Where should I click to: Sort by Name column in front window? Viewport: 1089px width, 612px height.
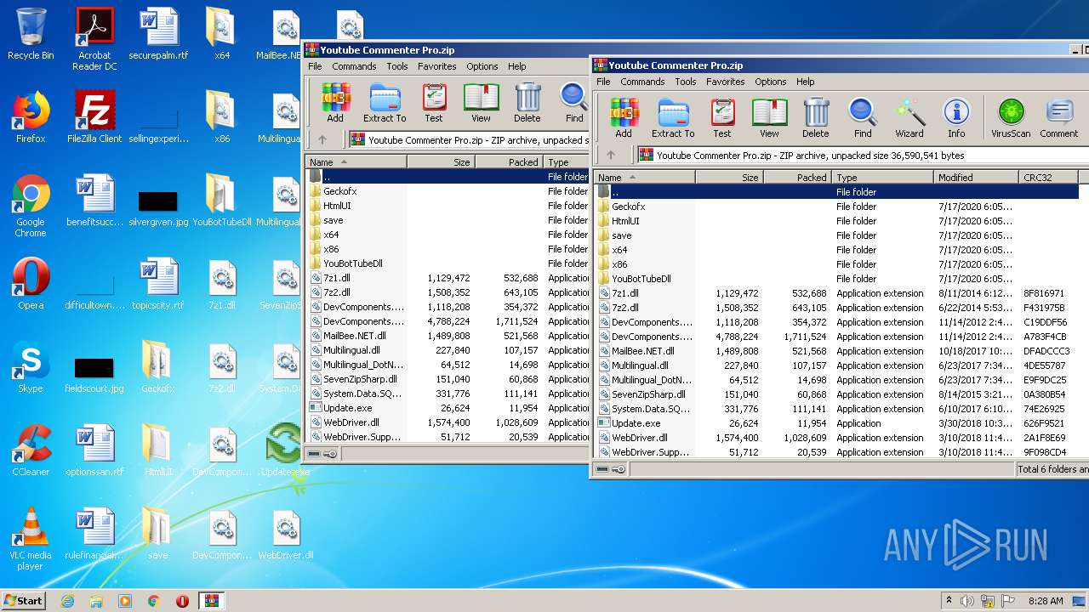tap(645, 178)
